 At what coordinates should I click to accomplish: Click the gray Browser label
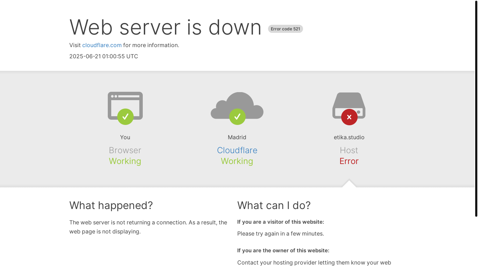coord(125,150)
